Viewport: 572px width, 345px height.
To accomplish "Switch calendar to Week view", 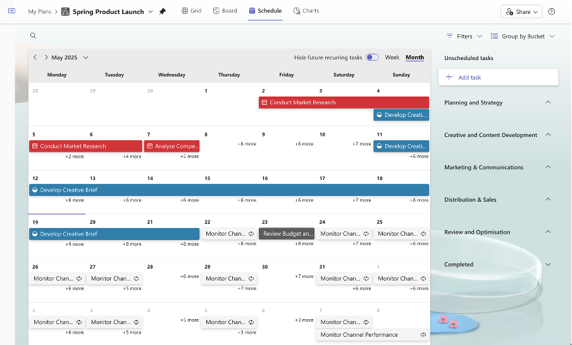I will click(392, 57).
